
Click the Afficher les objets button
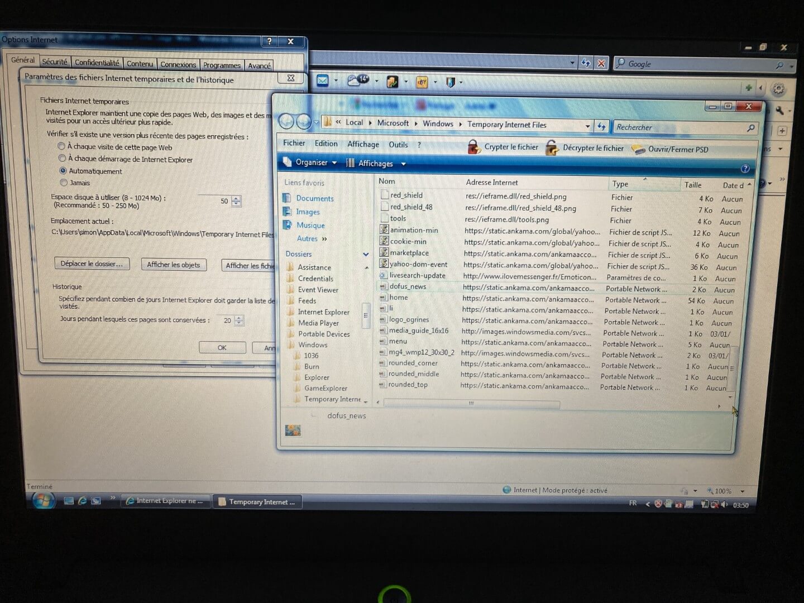point(173,265)
